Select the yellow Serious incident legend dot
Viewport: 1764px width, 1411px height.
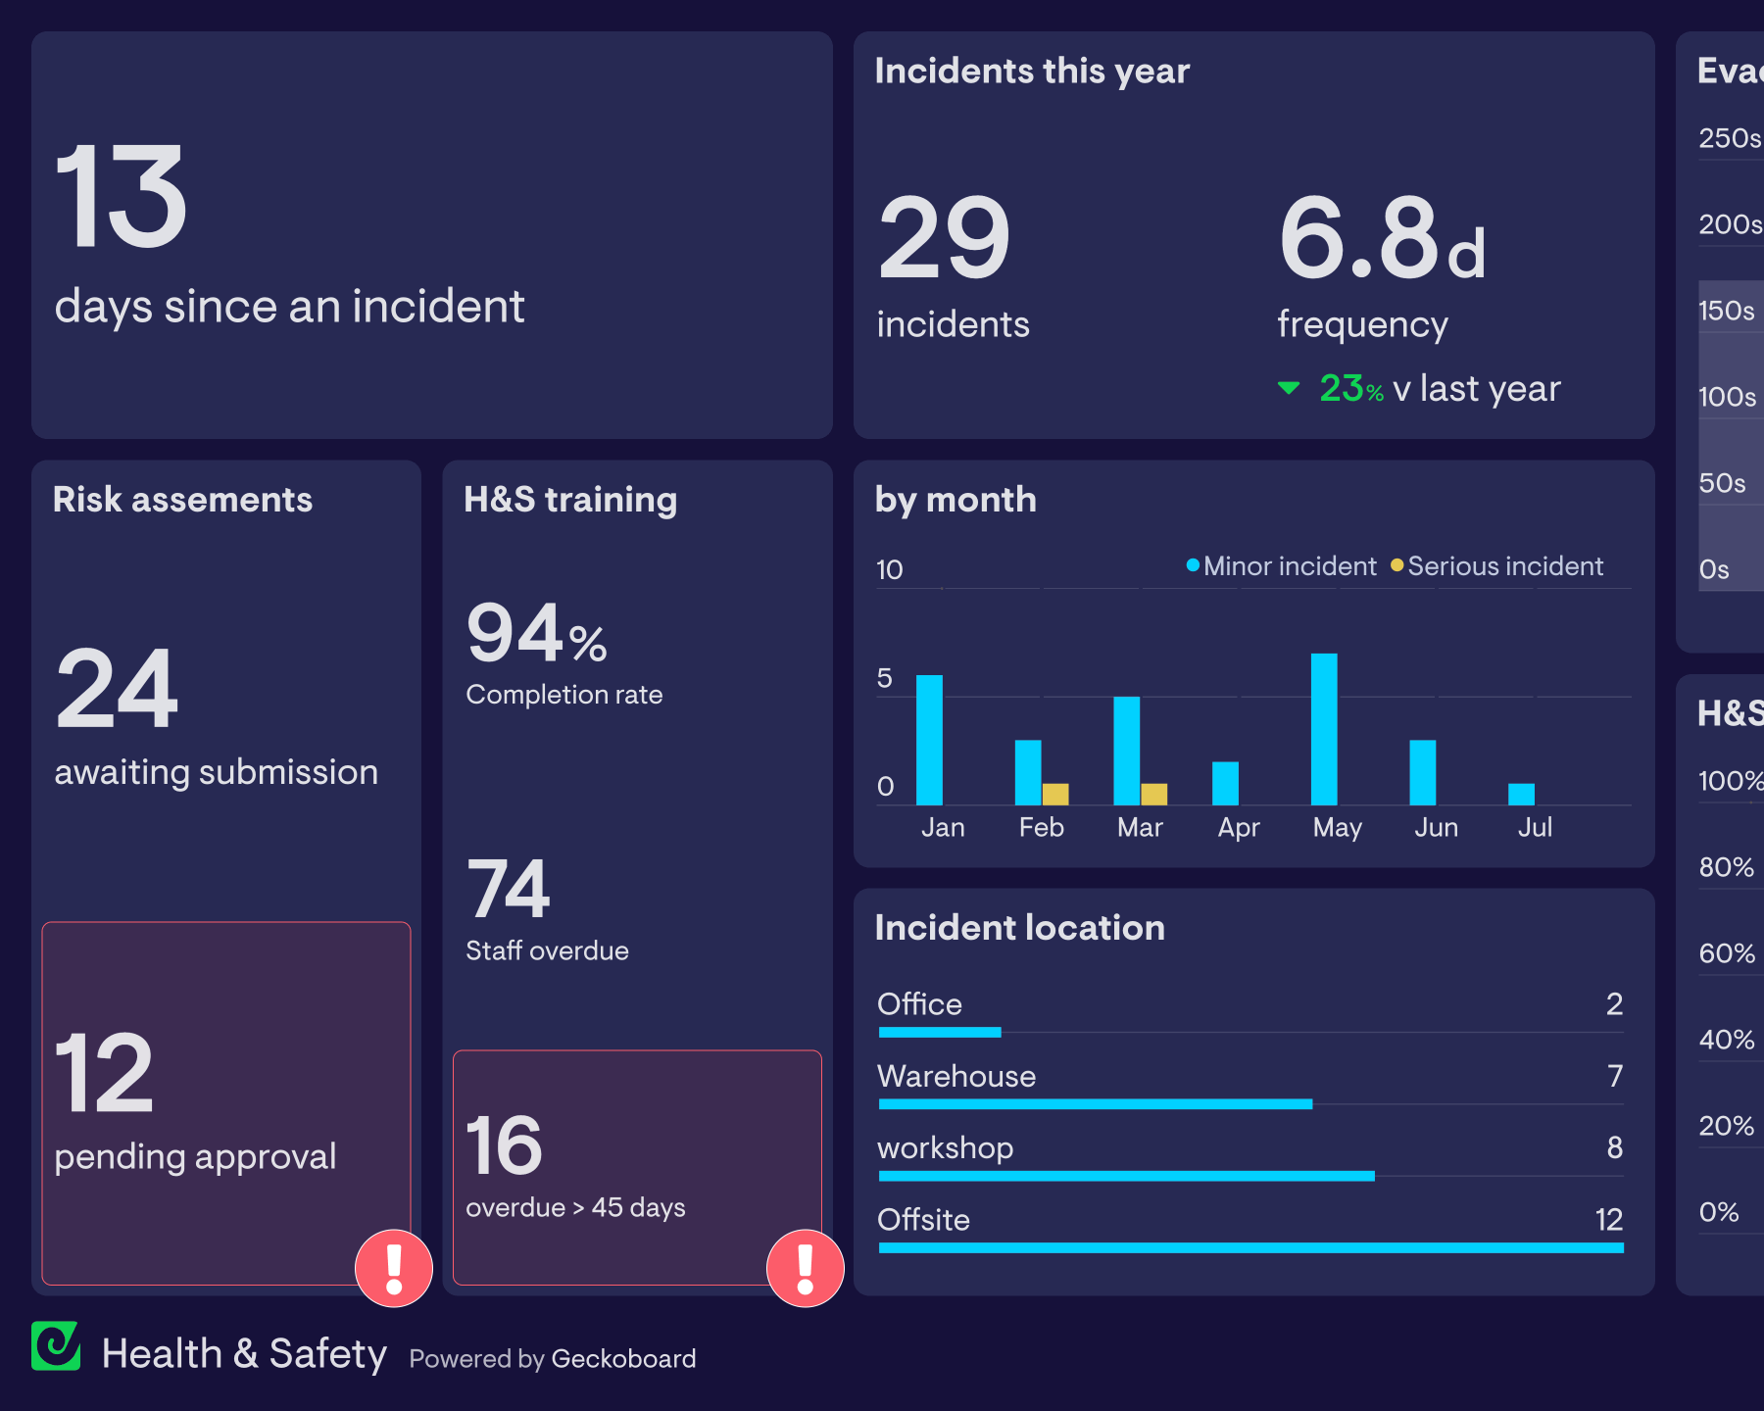pos(1396,565)
